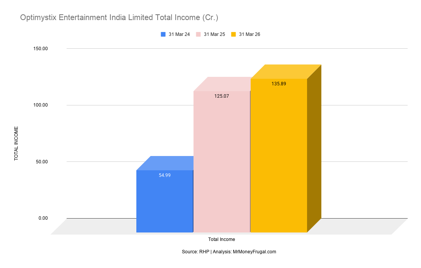This screenshot has height=268, width=421.
Task: Click the pink bar labeled 125.07
Action: [x=222, y=162]
